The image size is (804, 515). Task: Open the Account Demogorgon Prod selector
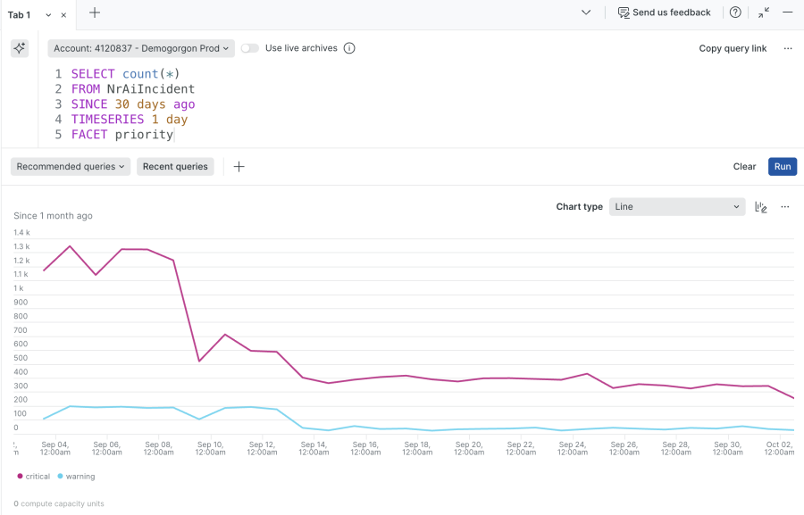tap(140, 48)
